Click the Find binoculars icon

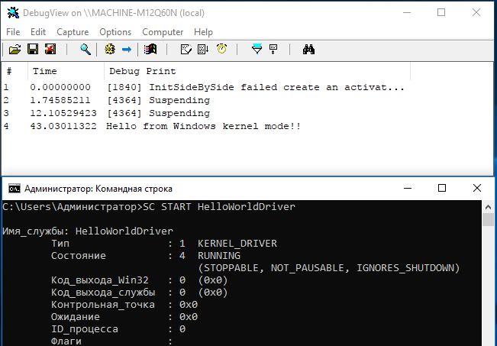(308, 50)
